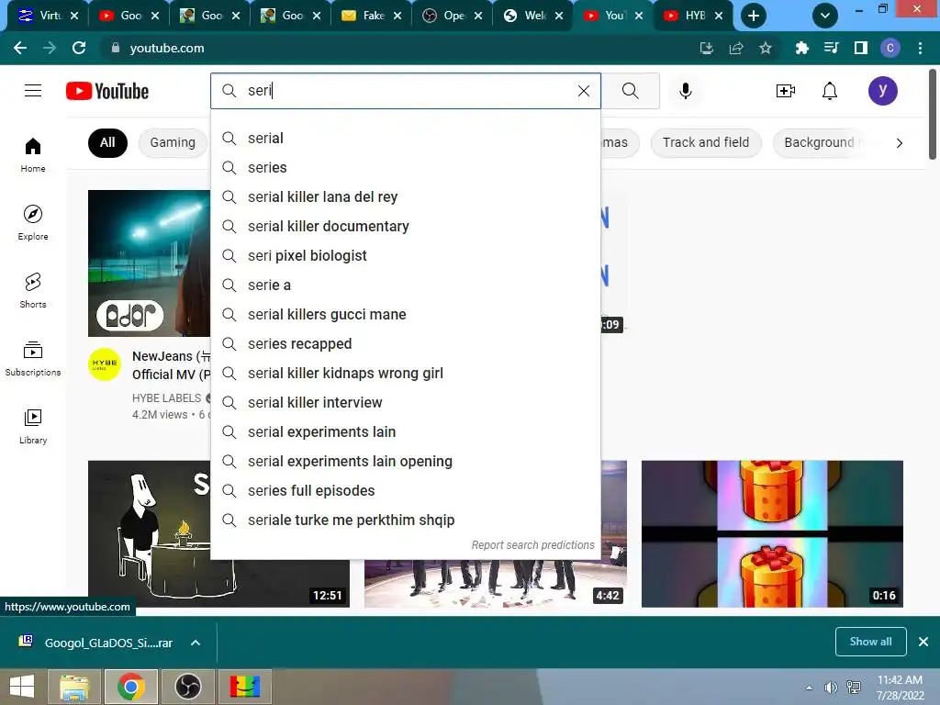Open Library in the sidebar
The image size is (940, 705).
coord(33,426)
